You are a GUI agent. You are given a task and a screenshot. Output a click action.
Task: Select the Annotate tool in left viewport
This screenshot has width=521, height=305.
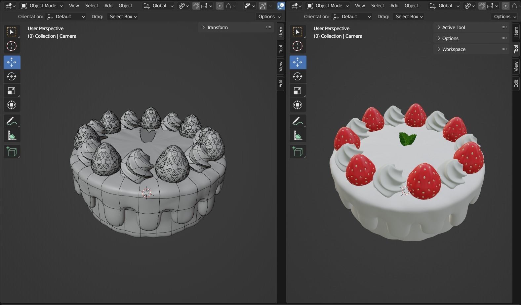point(12,121)
